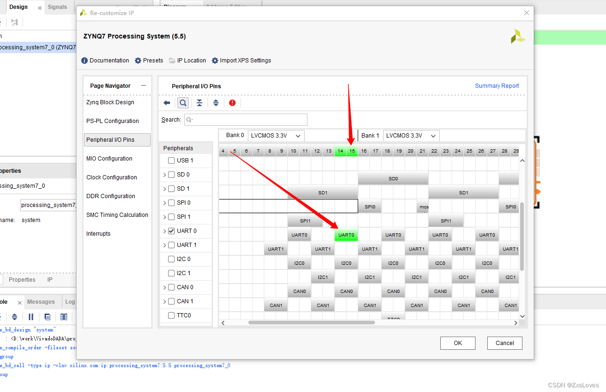This screenshot has width=606, height=392.
Task: Expand the UART 1 row chevron
Action: (165, 245)
